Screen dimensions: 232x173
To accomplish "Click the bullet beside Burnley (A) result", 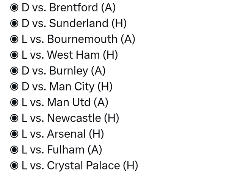I will coord(15,71).
